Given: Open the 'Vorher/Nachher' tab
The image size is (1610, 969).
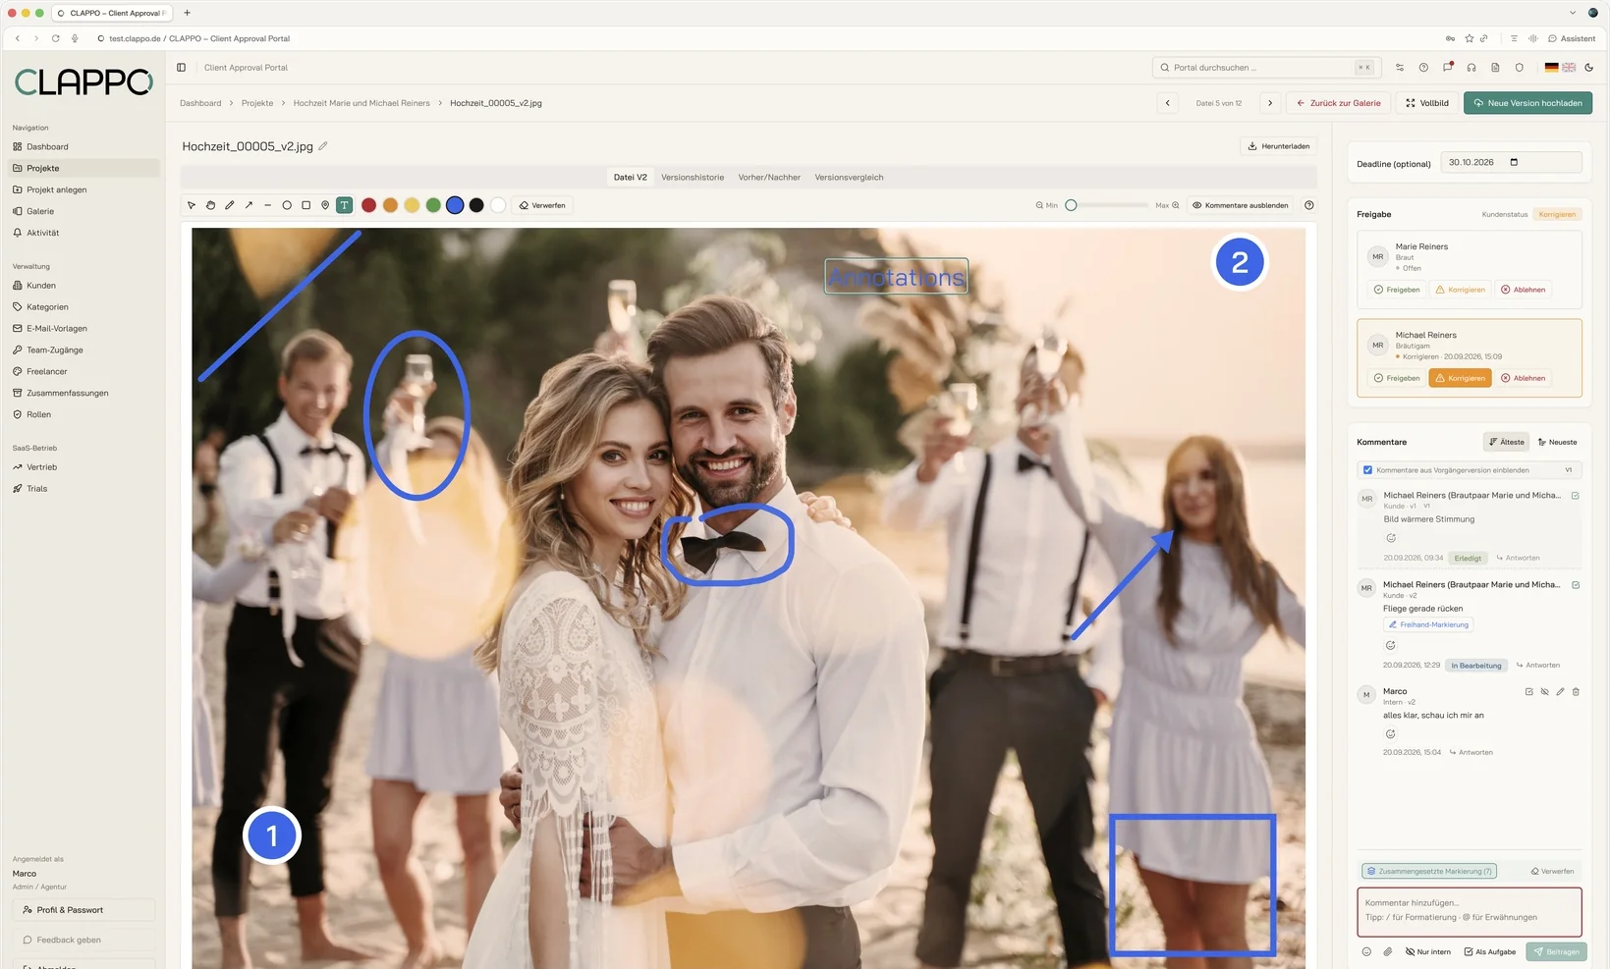Looking at the screenshot, I should tap(769, 178).
